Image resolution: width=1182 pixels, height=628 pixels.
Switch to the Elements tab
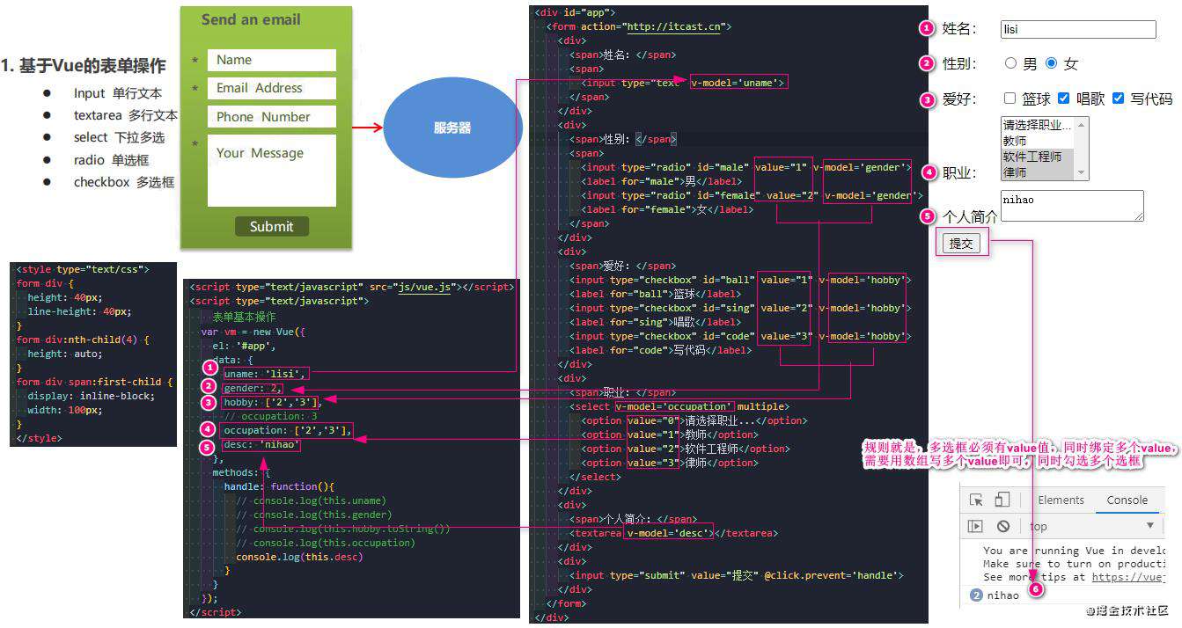point(1061,500)
